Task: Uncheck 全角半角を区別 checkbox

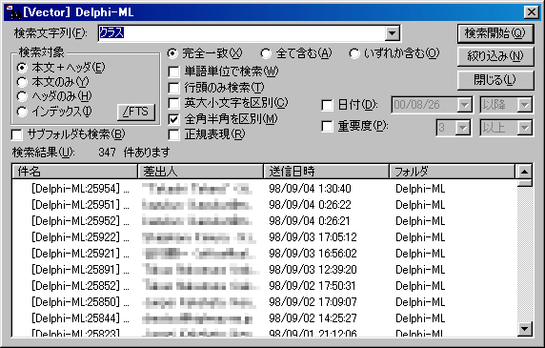Action: tap(173, 119)
